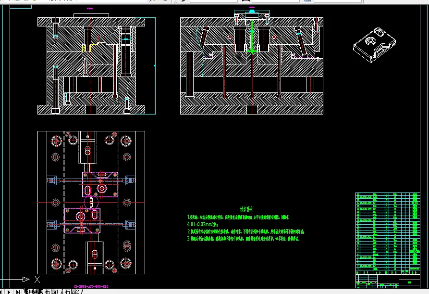Select the isometric 3D part view

click(375, 45)
